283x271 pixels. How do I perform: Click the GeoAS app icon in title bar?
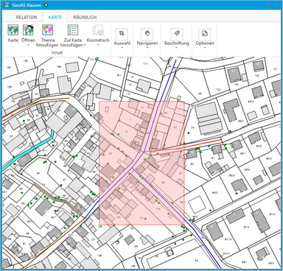point(7,5)
